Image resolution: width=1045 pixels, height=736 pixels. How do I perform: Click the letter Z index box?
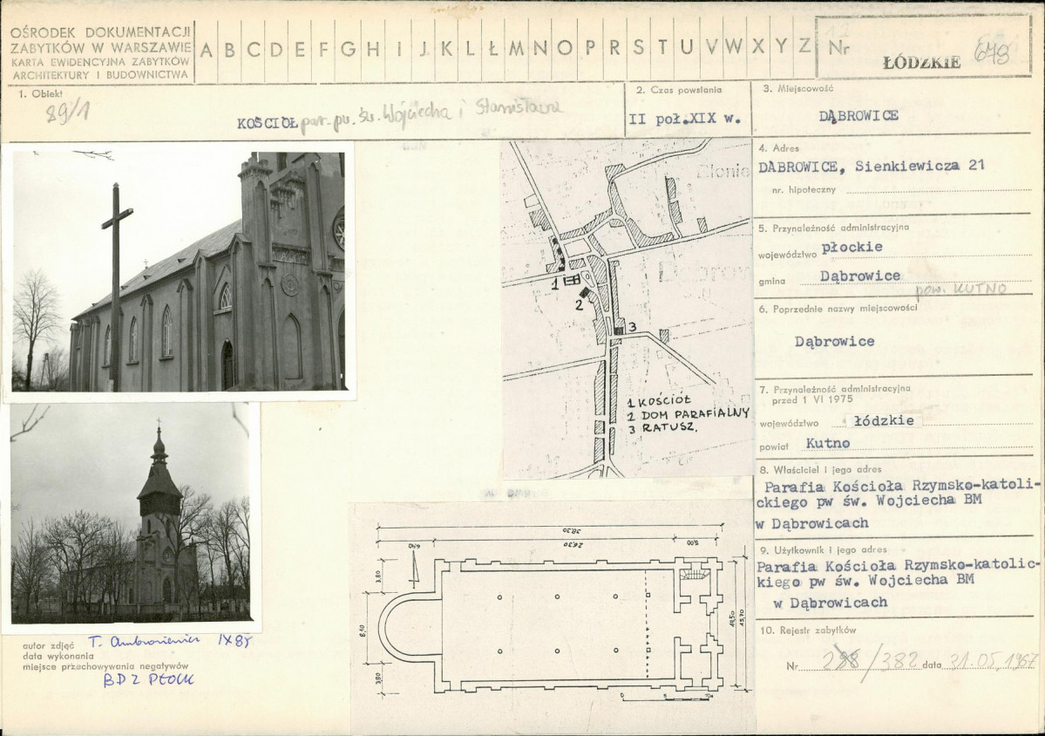(804, 51)
